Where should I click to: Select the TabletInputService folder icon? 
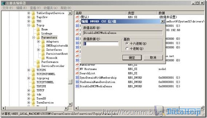(33, 13)
